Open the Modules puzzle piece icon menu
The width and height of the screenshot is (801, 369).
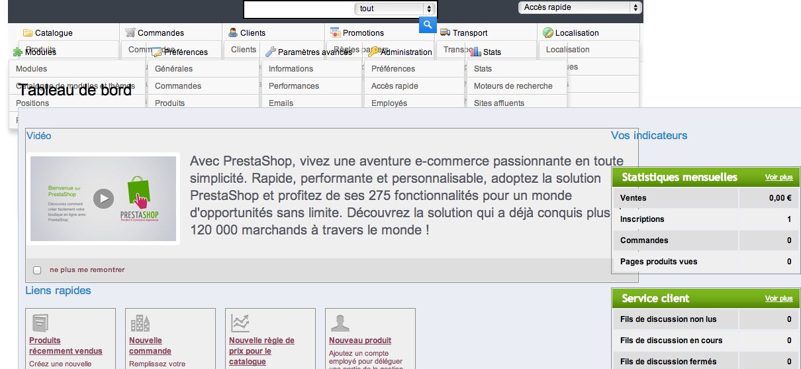click(x=18, y=52)
